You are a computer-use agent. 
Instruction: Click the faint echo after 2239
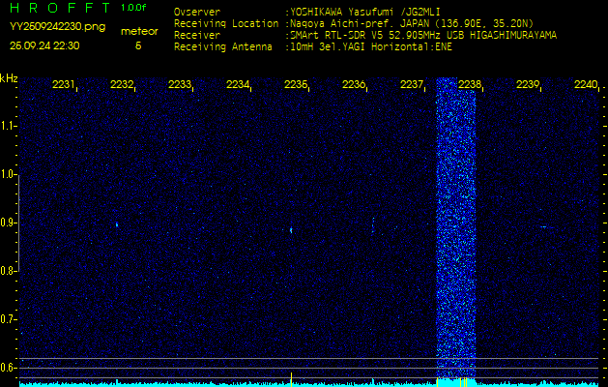pyautogui.click(x=543, y=227)
